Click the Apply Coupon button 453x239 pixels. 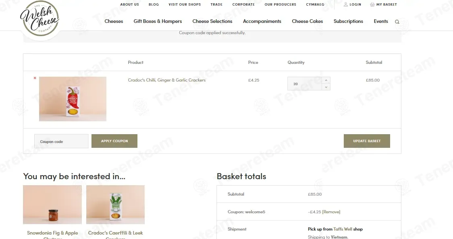(x=114, y=141)
